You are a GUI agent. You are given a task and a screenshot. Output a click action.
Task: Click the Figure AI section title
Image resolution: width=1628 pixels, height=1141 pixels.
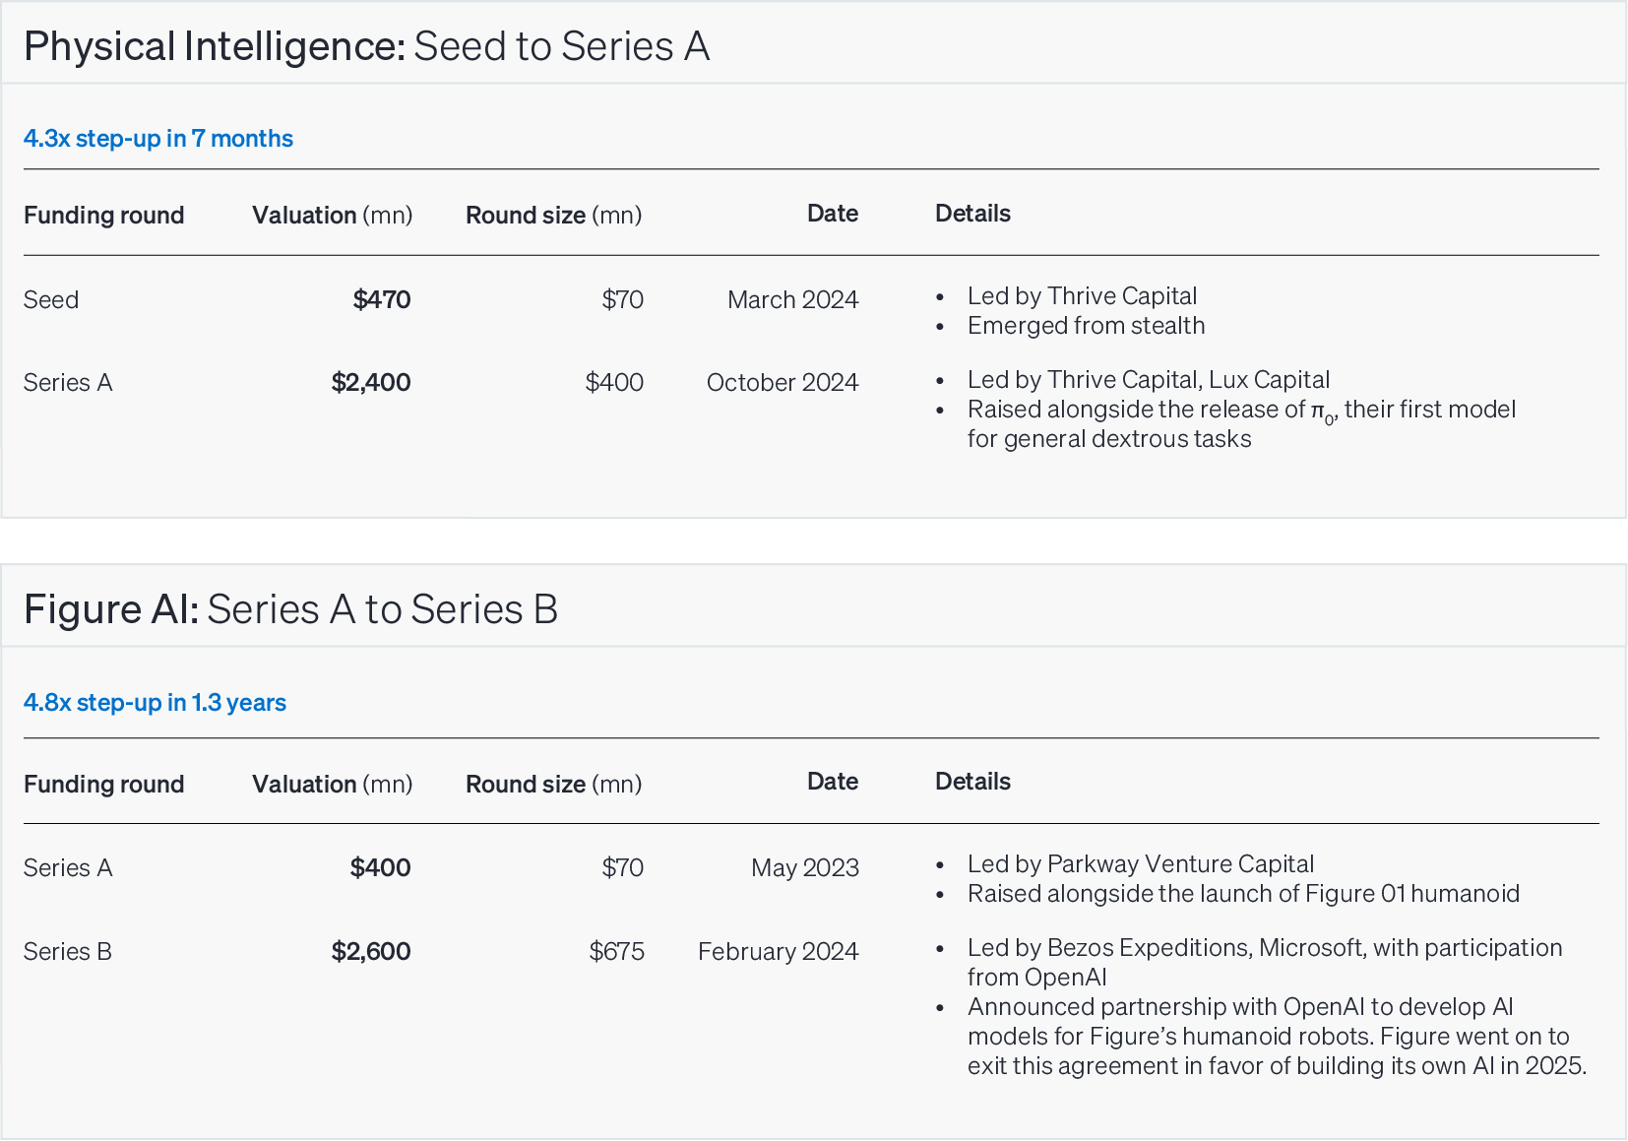[x=290, y=609]
